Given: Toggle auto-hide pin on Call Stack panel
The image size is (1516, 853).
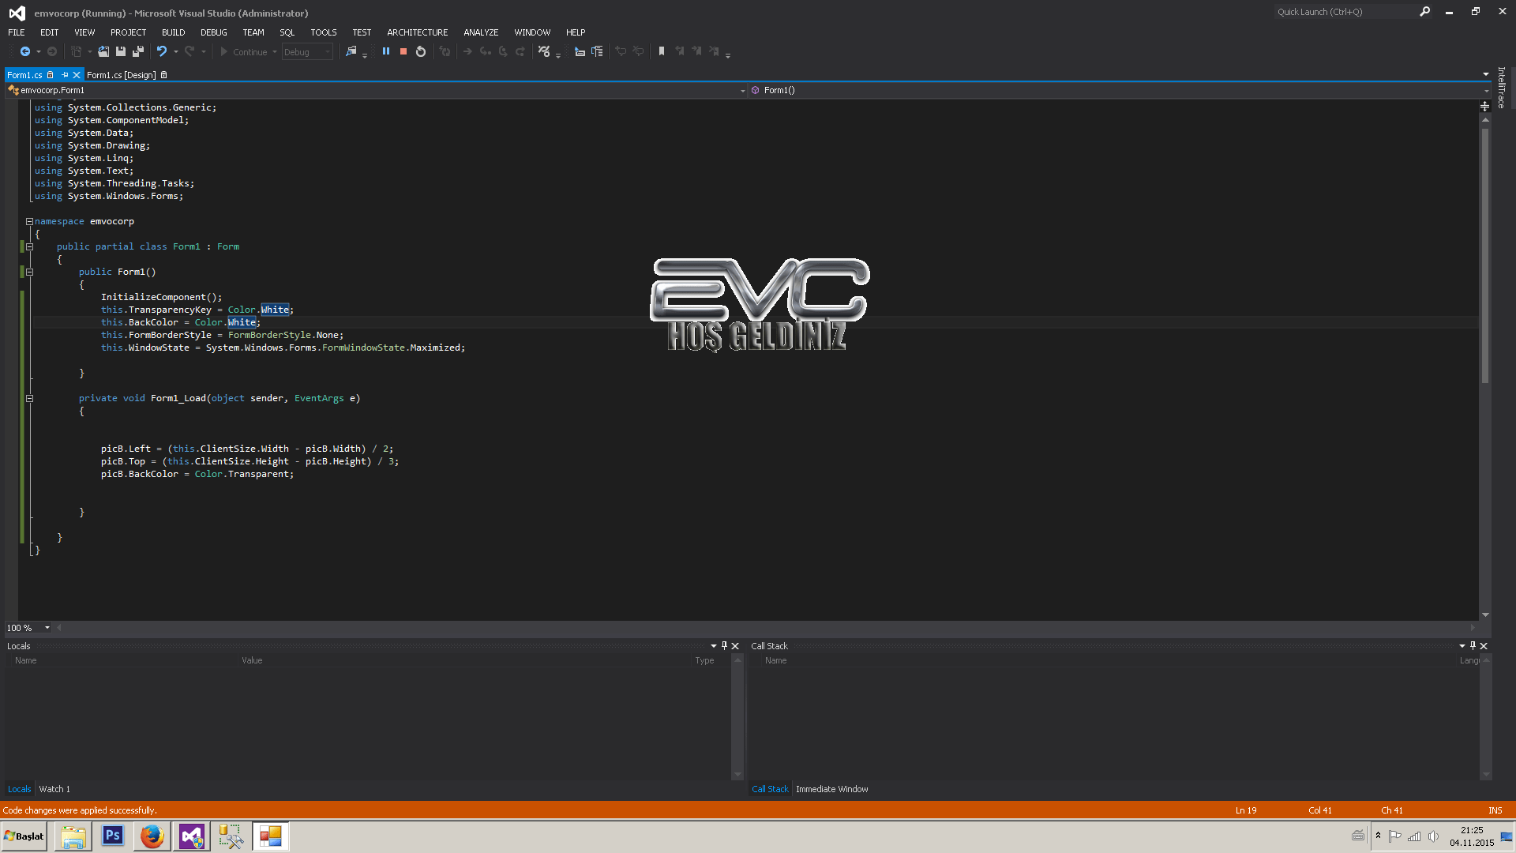Looking at the screenshot, I should (1473, 646).
